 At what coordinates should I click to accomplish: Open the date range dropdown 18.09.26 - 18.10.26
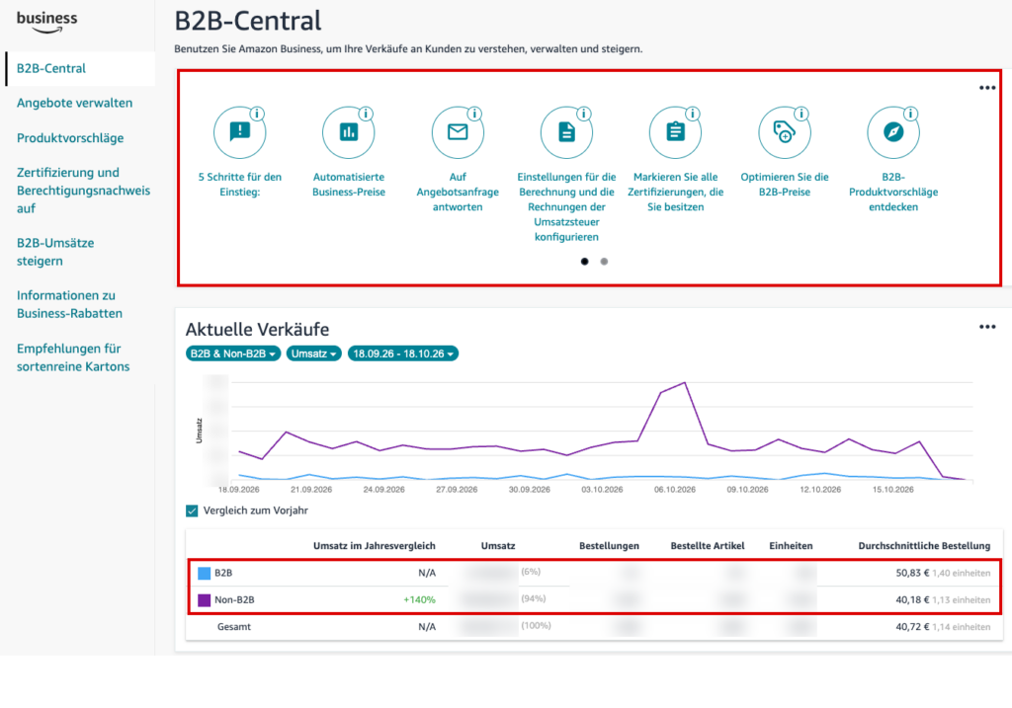(x=403, y=354)
